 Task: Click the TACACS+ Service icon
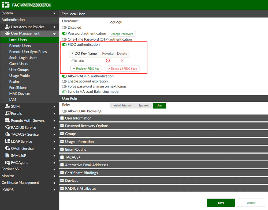(x=8, y=134)
